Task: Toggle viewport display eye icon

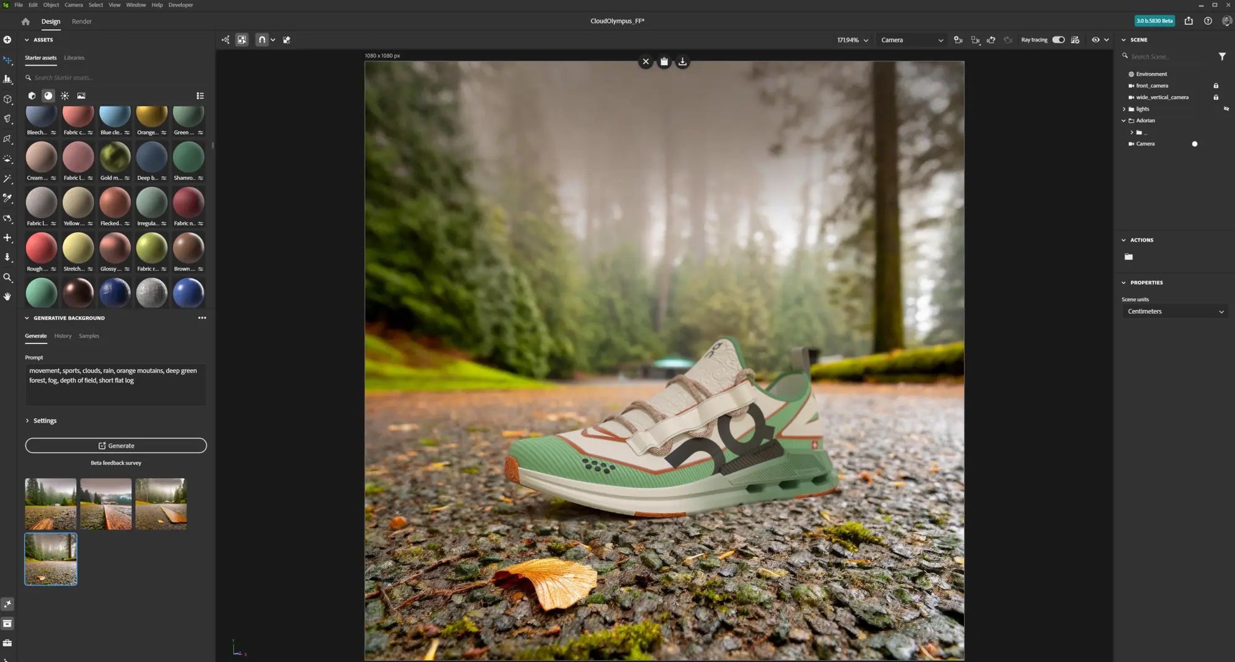Action: click(1095, 40)
